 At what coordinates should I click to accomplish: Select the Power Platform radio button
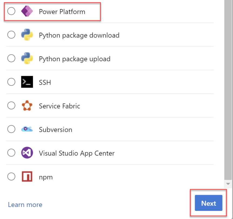(11, 11)
